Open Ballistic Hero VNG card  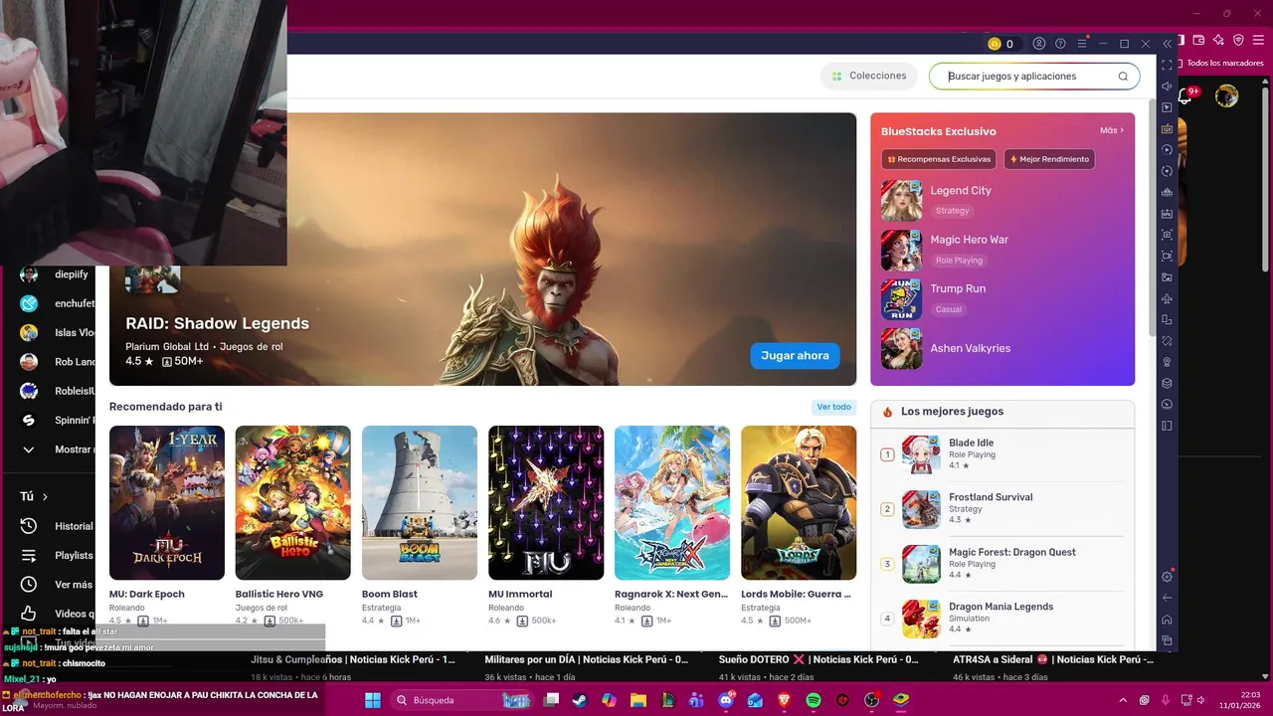coord(292,526)
